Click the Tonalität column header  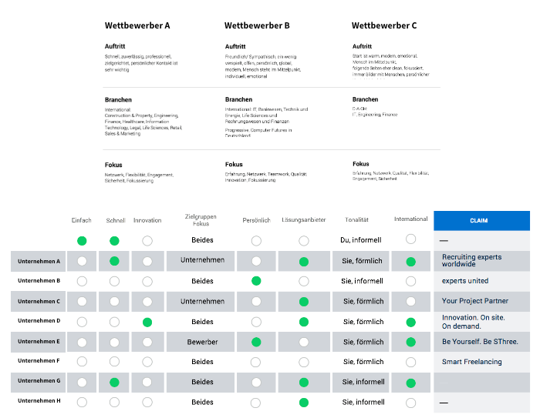[356, 219]
